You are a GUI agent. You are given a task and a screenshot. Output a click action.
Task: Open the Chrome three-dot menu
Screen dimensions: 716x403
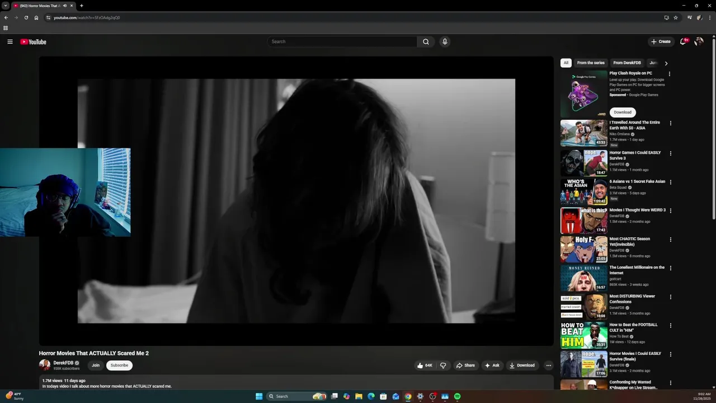(x=709, y=17)
